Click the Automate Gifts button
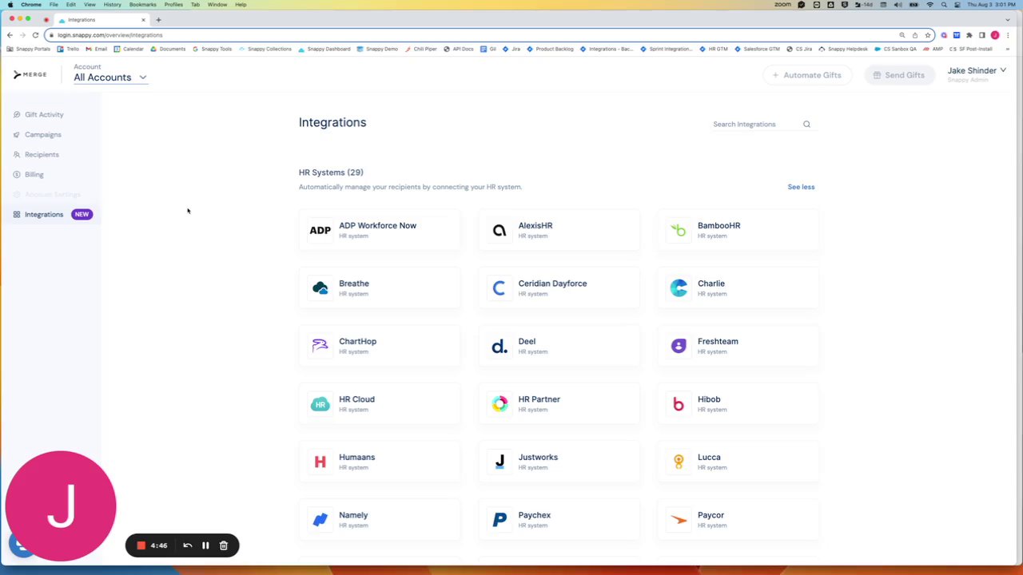The height and width of the screenshot is (575, 1023). pyautogui.click(x=807, y=75)
